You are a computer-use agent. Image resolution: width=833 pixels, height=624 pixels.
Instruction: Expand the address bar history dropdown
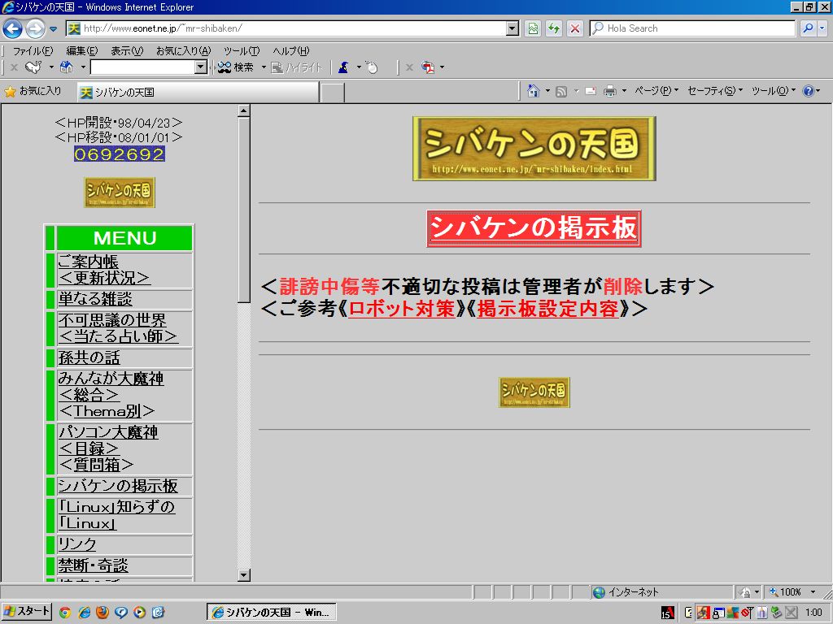(x=512, y=28)
